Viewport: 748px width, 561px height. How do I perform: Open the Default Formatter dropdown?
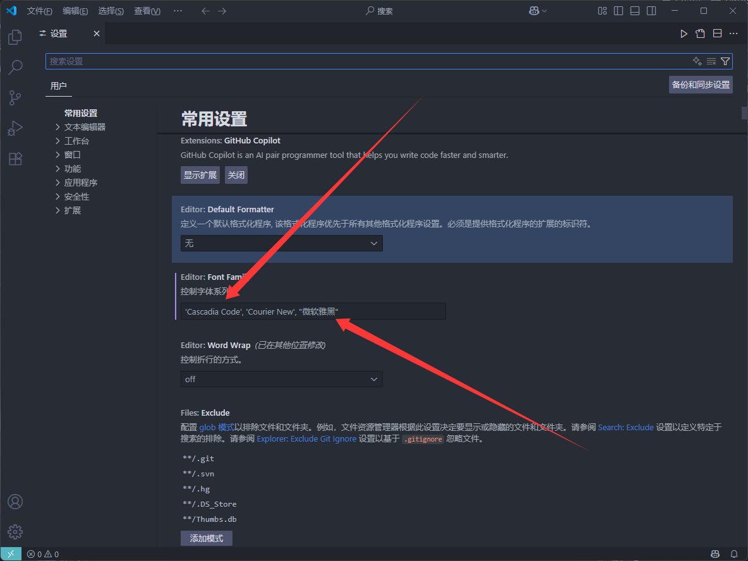coord(281,243)
